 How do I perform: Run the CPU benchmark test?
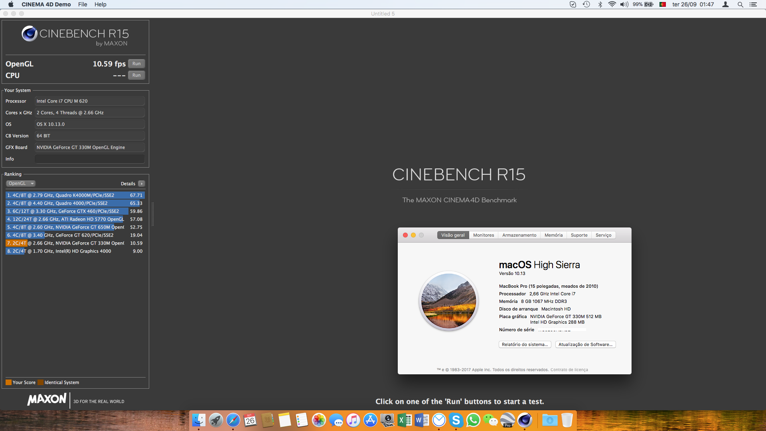[136, 75]
